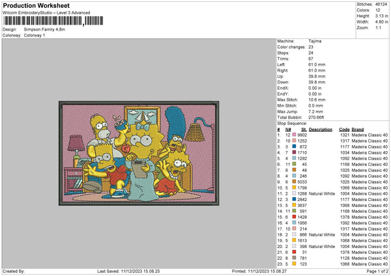This screenshot has width=391, height=276.
Task: Click the 'Stop Sequence:' label
Action: click(x=292, y=124)
